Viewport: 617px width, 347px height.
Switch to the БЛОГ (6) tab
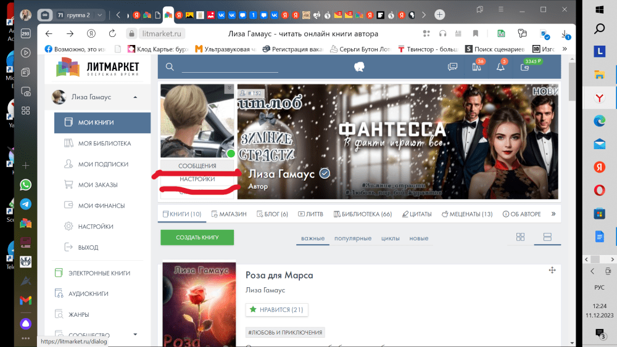coord(271,214)
